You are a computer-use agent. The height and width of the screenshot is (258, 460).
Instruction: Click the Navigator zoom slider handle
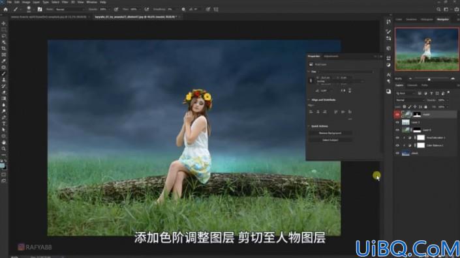coord(429,79)
